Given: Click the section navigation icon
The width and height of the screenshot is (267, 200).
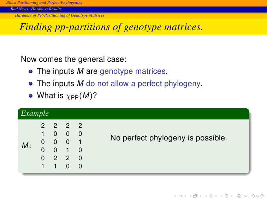Looking at the screenshot, I should point(227,196).
